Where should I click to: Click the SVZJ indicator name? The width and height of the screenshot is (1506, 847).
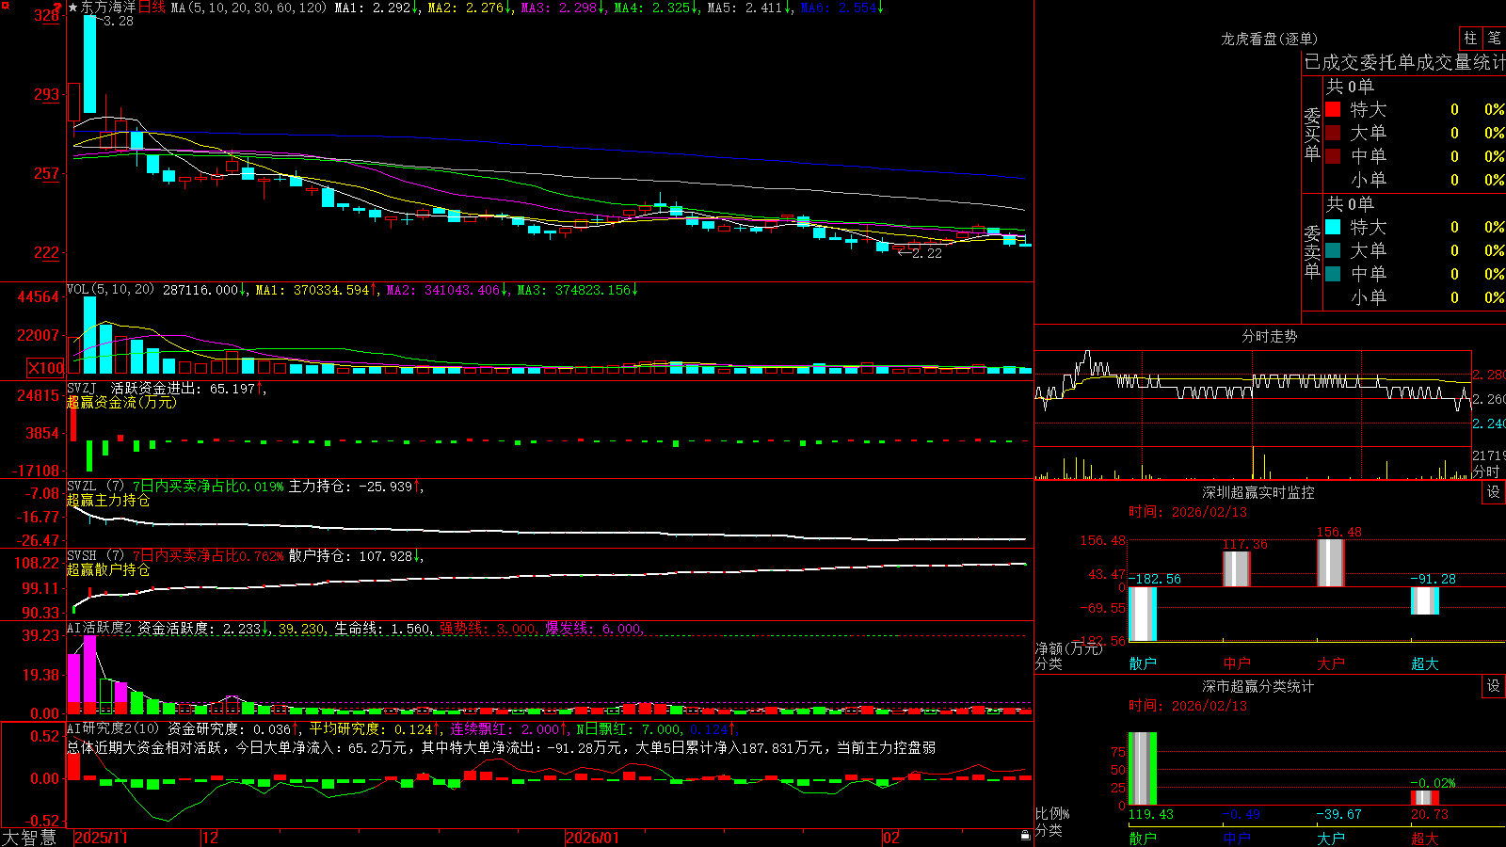(x=82, y=389)
